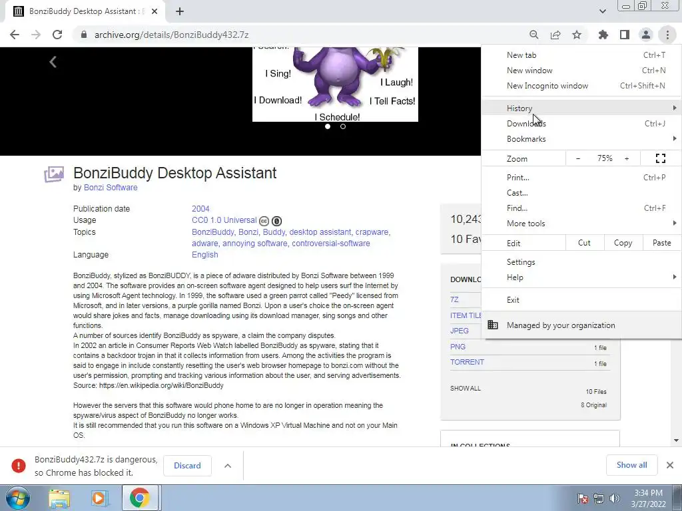Click the Creative Commons license icon
The width and height of the screenshot is (682, 511).
[x=264, y=221]
